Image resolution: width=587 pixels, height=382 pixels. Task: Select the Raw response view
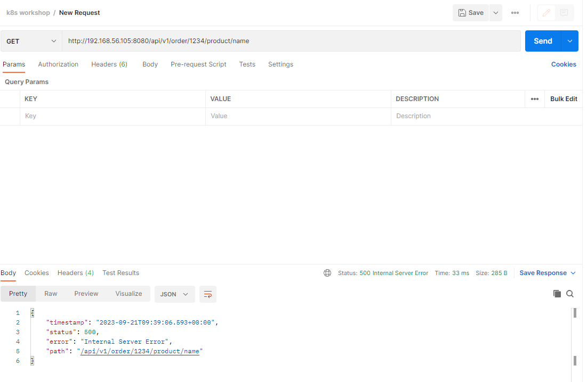pyautogui.click(x=51, y=294)
